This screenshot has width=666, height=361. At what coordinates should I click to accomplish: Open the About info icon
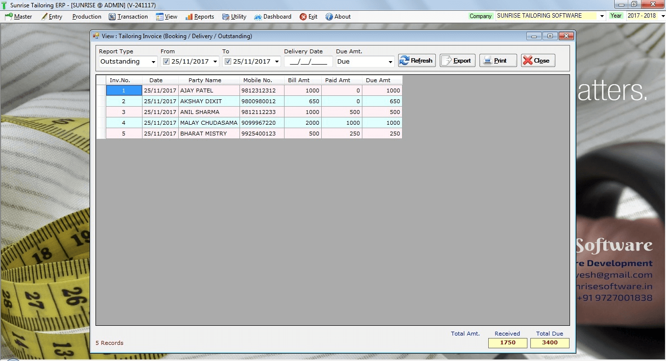click(329, 17)
